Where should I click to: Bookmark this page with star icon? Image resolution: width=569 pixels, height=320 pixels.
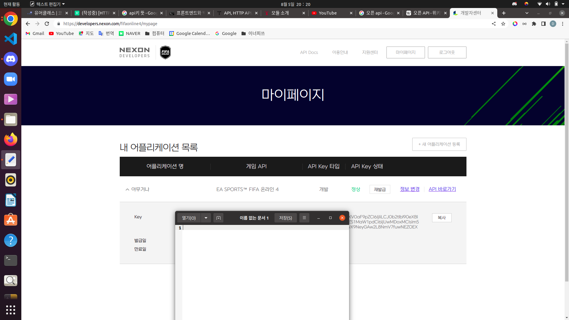(503, 24)
